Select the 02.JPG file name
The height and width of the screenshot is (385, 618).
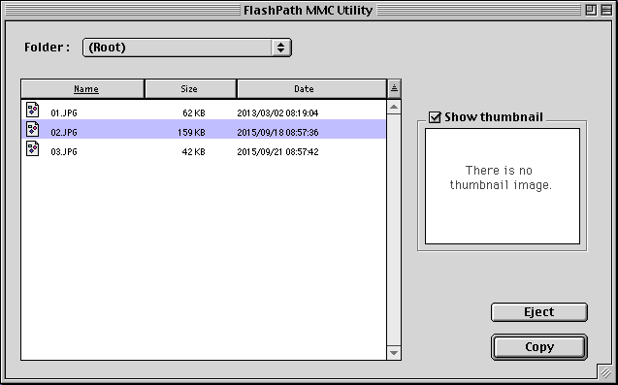64,133
